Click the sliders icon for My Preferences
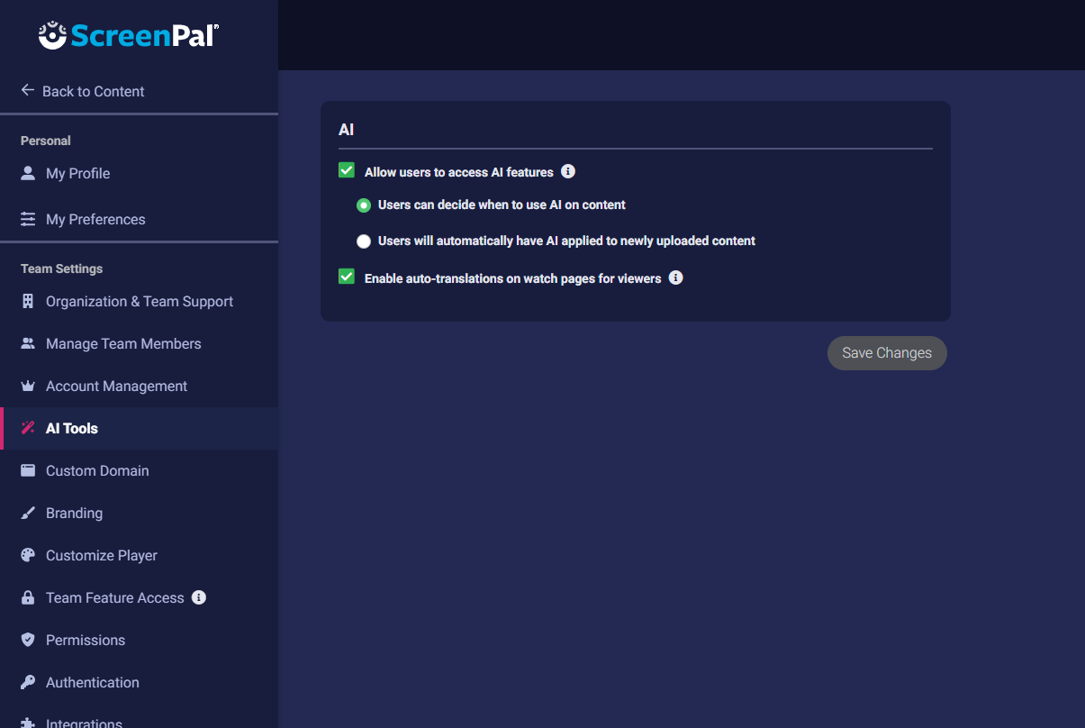This screenshot has width=1085, height=728. pyautogui.click(x=28, y=219)
